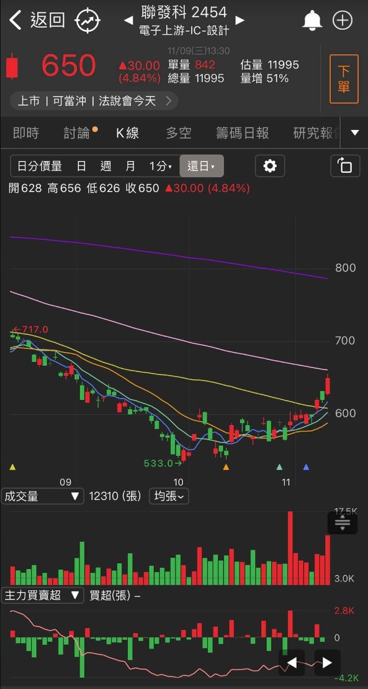
Task: Select the 日 daily period
Action: pos(81,166)
